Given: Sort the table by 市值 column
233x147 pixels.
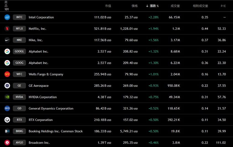Looking at the screenshot, I should 108,6.
